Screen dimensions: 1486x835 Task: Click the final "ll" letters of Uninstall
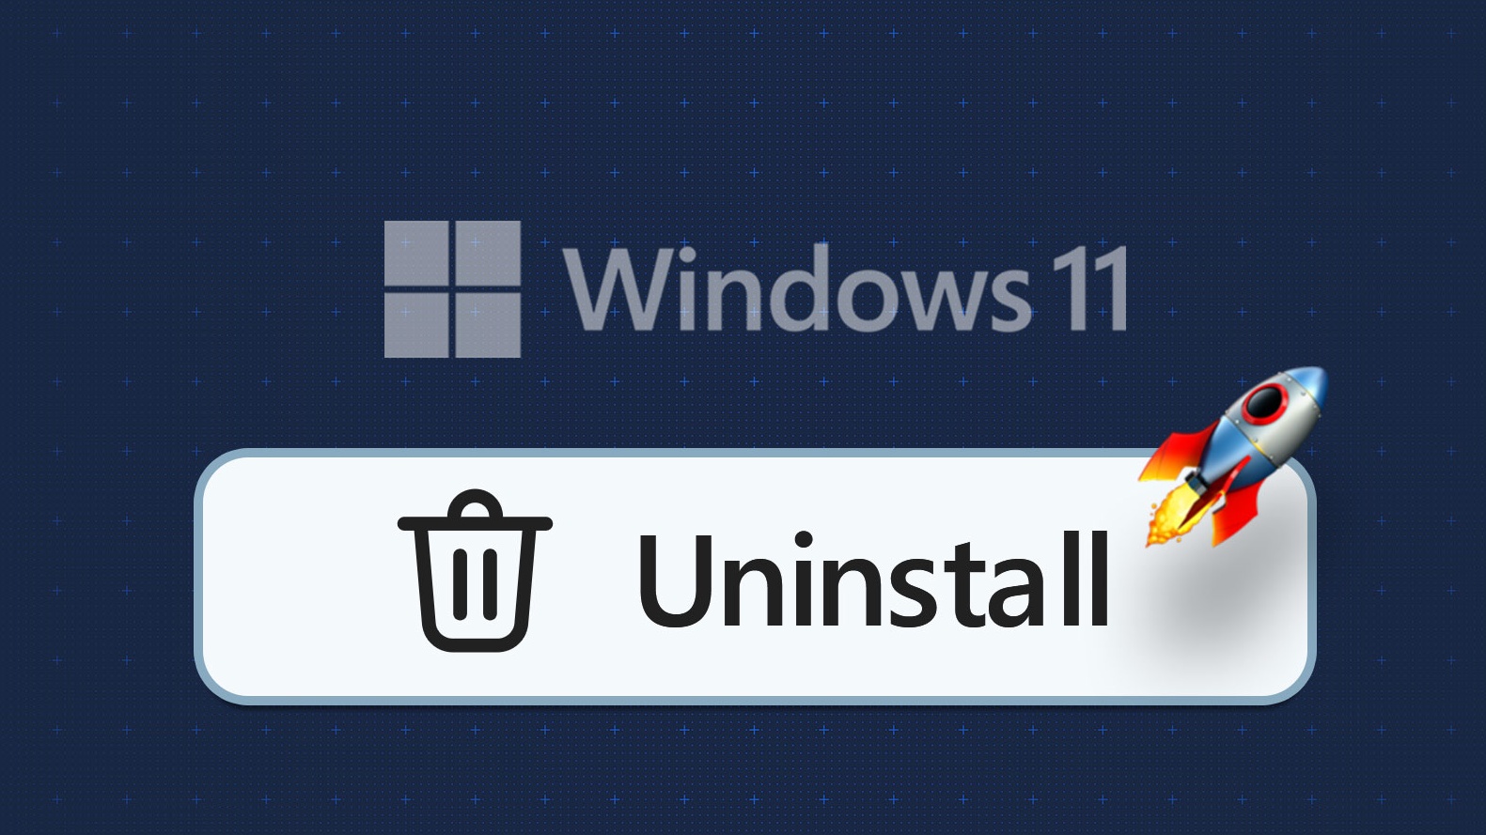[x=1086, y=579]
